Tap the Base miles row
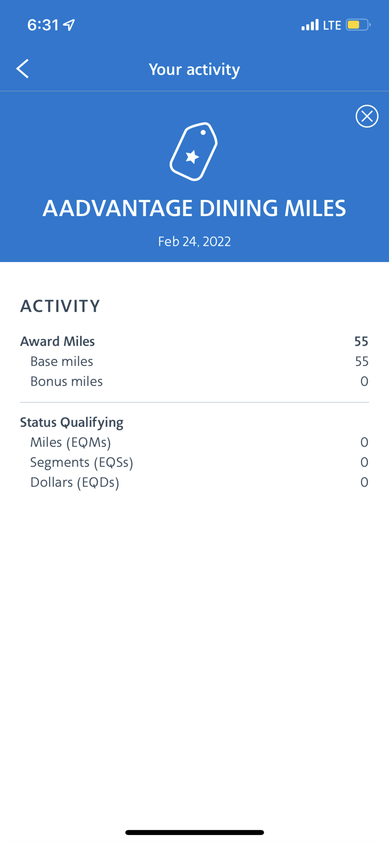The image size is (389, 843). pyautogui.click(x=194, y=361)
